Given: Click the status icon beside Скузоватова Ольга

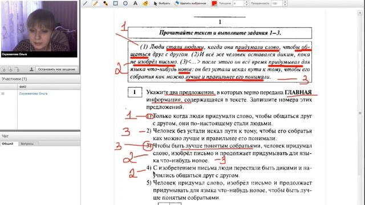Looking at the screenshot, I should [3, 93].
